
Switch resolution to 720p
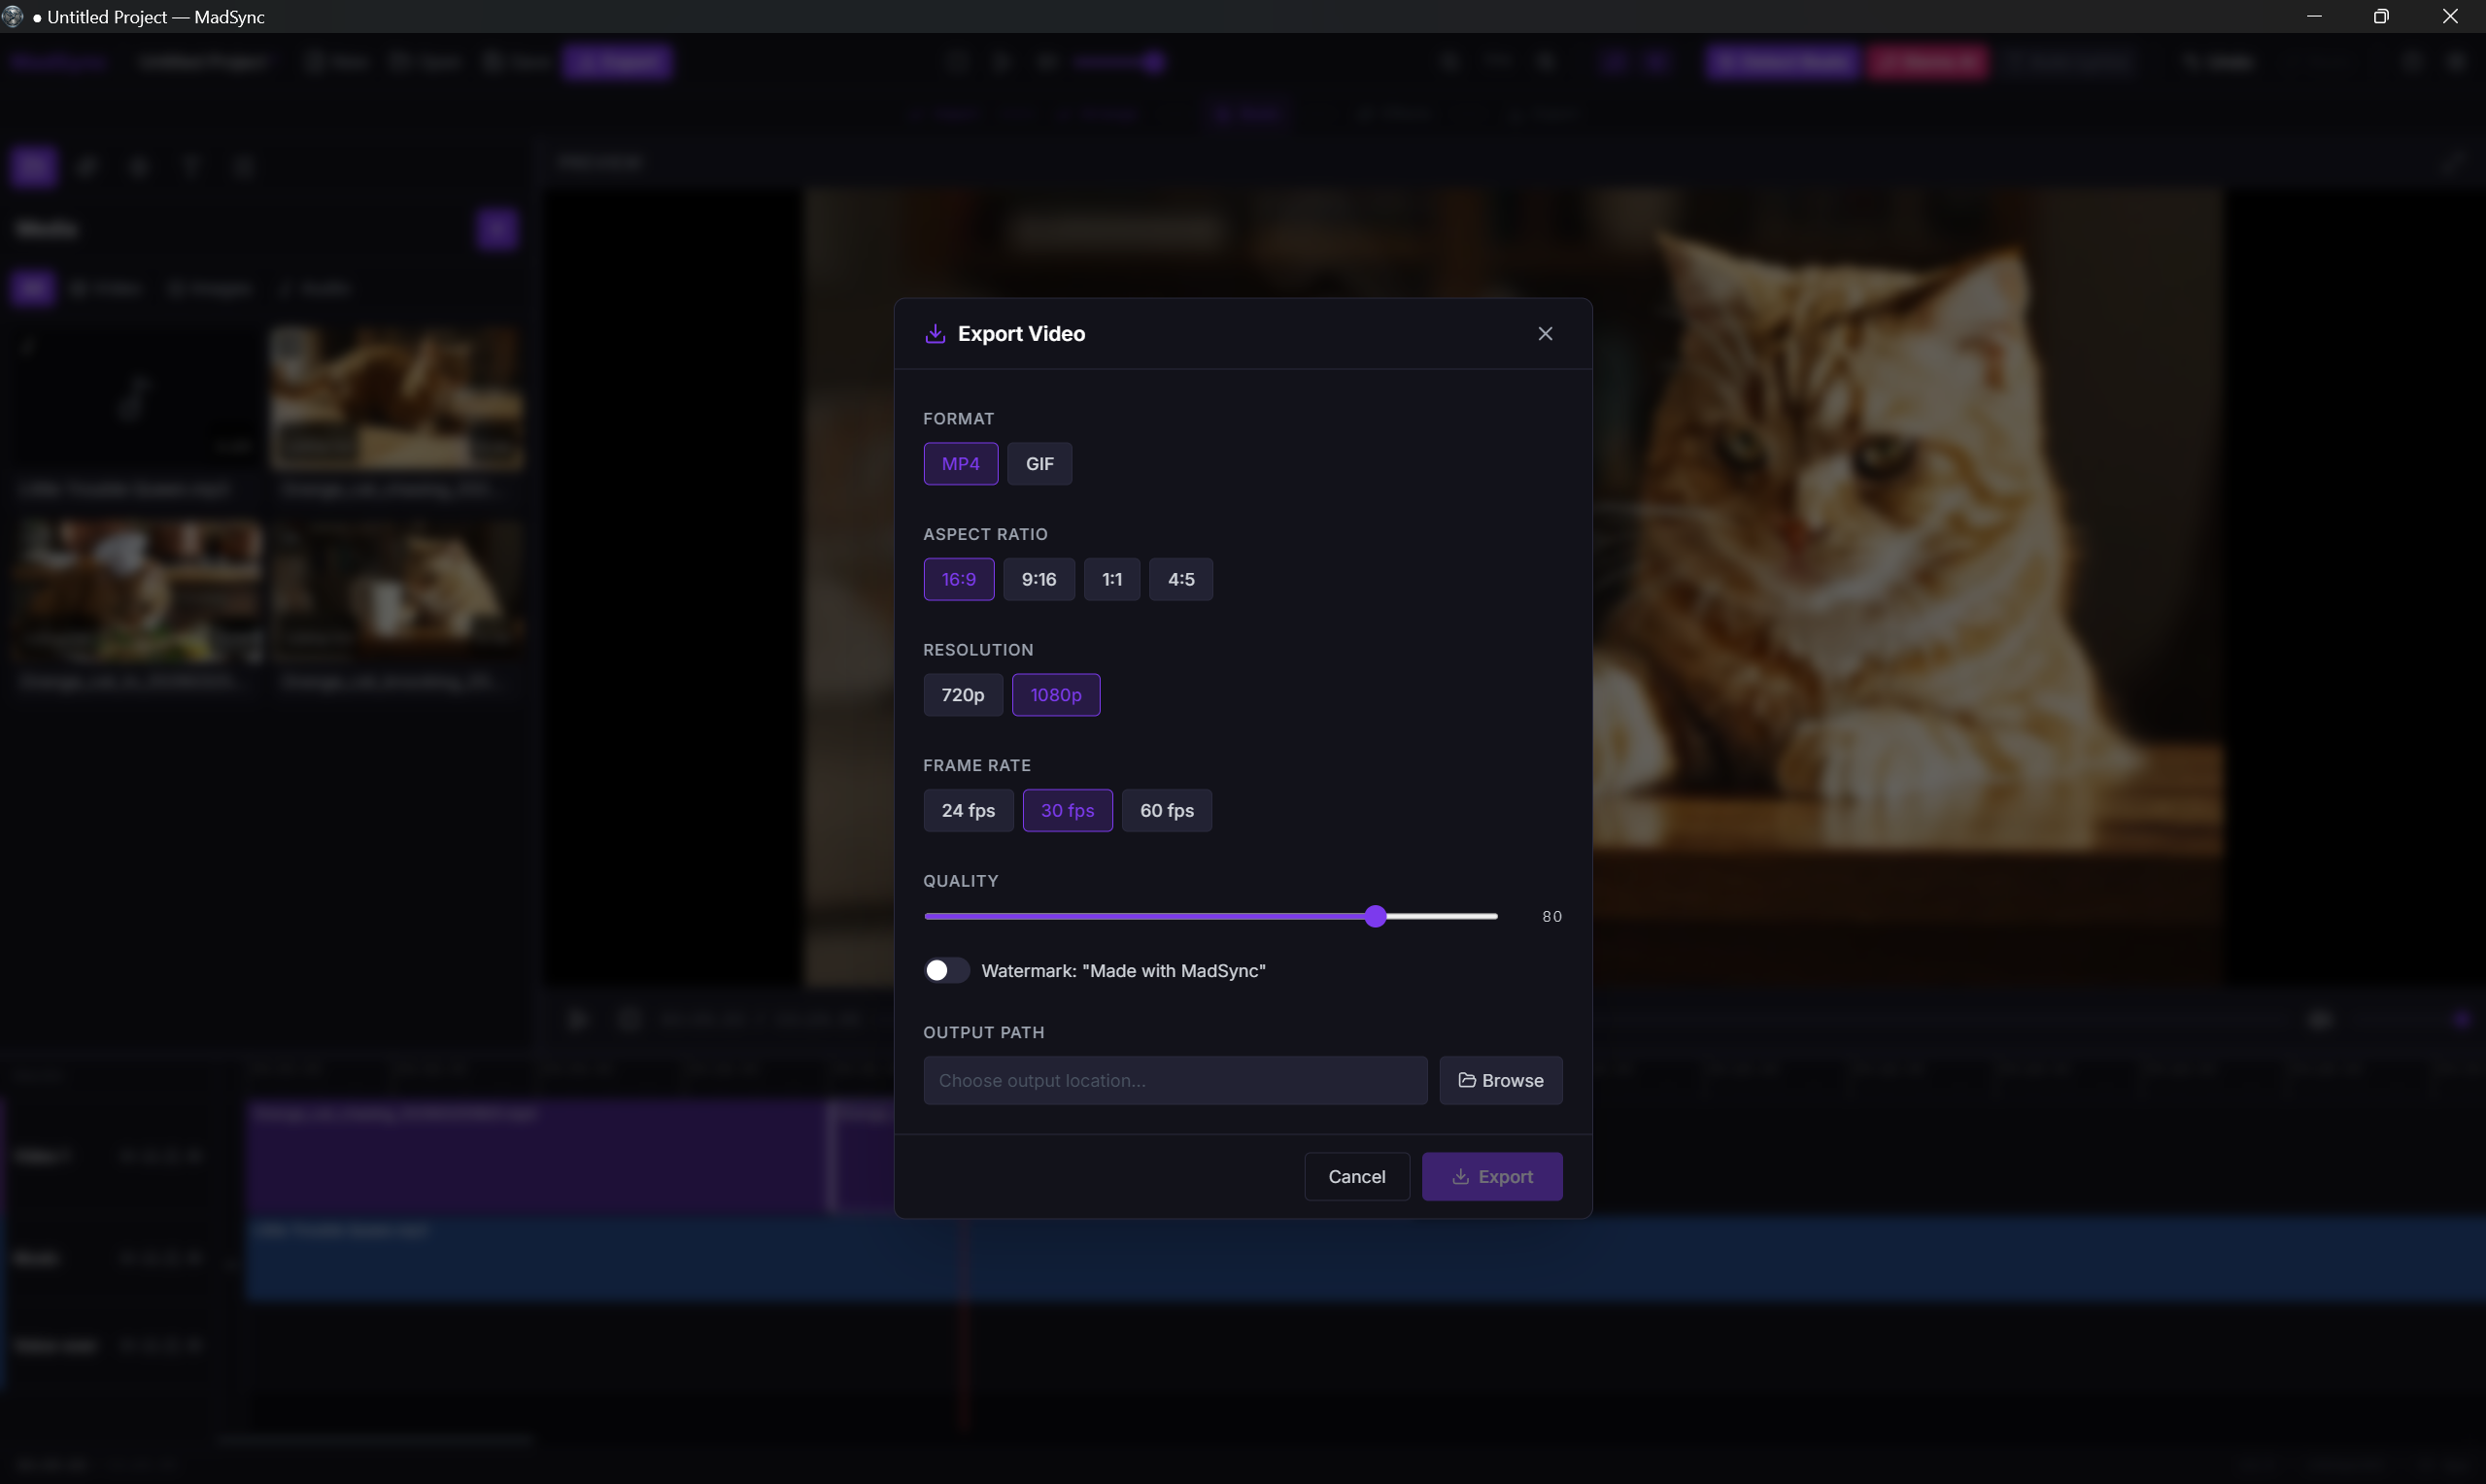click(x=962, y=695)
